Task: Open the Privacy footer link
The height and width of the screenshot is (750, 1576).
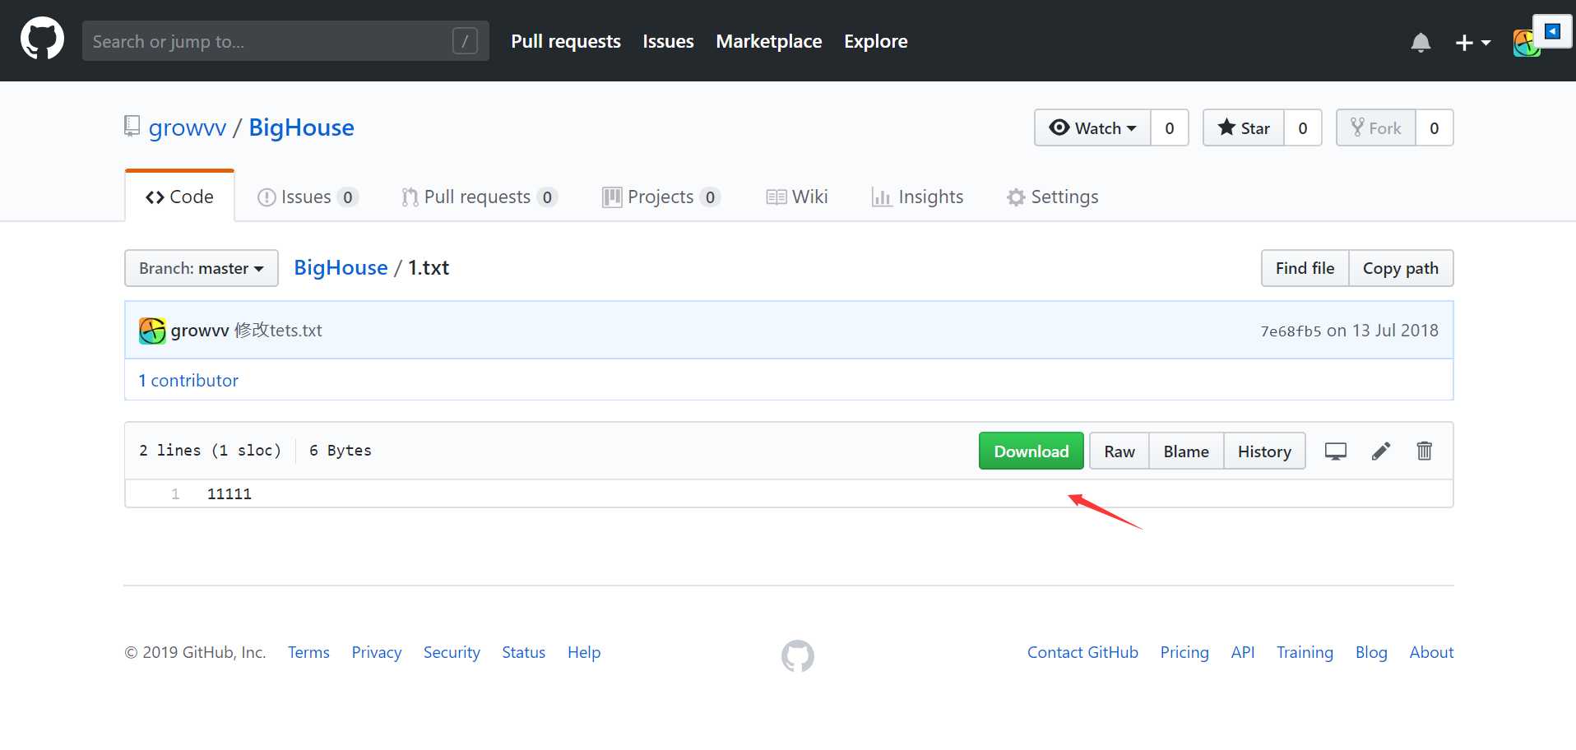Action: click(x=377, y=652)
